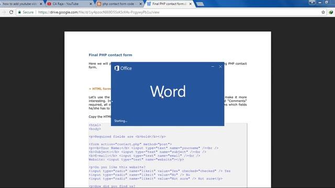Close the 'how to add youtube' tab
The width and height of the screenshot is (335, 188).
point(41,4)
